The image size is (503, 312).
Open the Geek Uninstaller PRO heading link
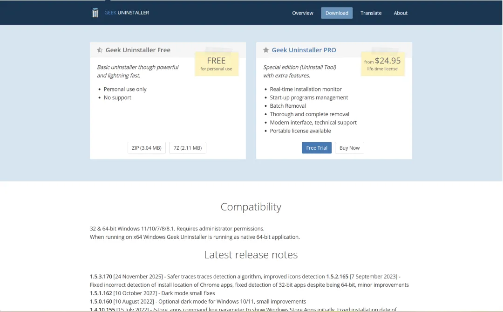click(304, 50)
